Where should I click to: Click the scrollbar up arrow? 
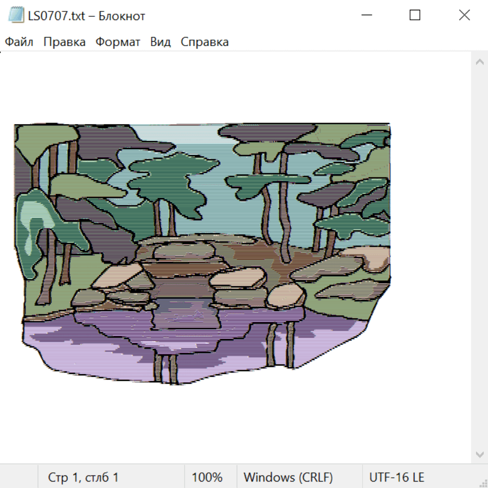[x=479, y=62]
